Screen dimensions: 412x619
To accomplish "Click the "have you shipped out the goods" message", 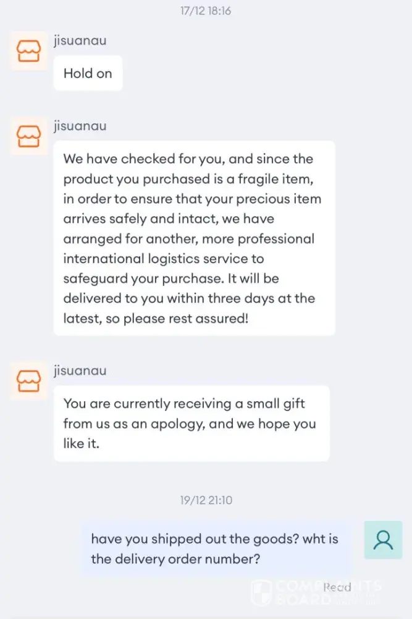I will pos(215,548).
